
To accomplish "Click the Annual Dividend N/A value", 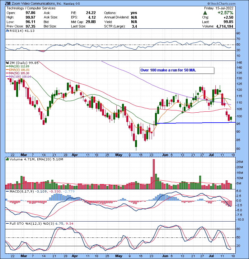I will coord(134,17).
